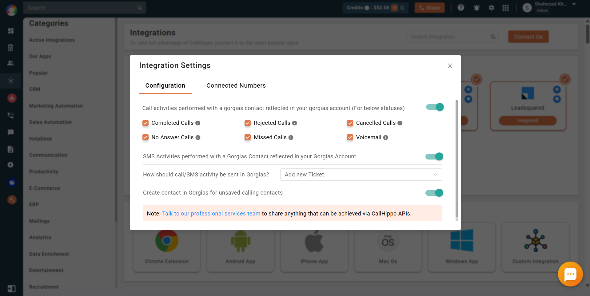The image size is (590, 296).
Task: Open the Leadsquared integration card
Action: [x=528, y=106]
